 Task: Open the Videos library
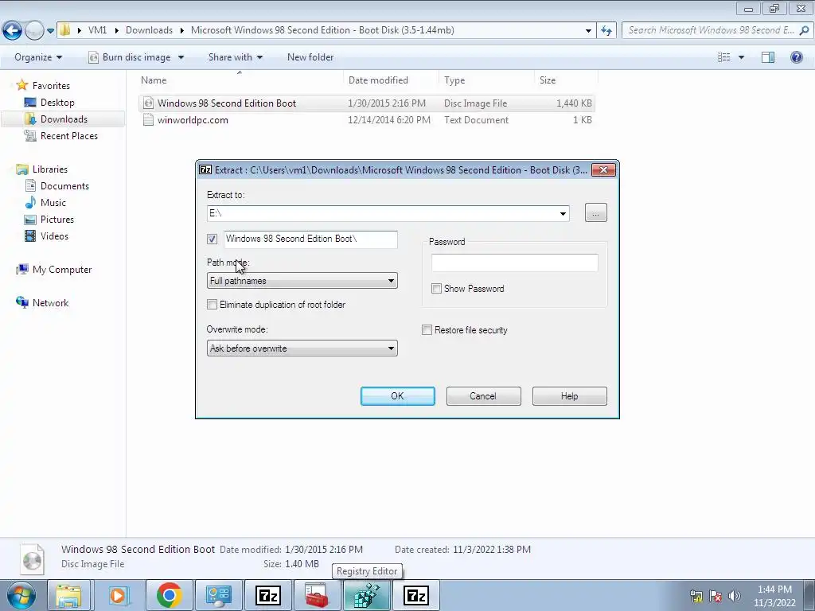(x=54, y=235)
